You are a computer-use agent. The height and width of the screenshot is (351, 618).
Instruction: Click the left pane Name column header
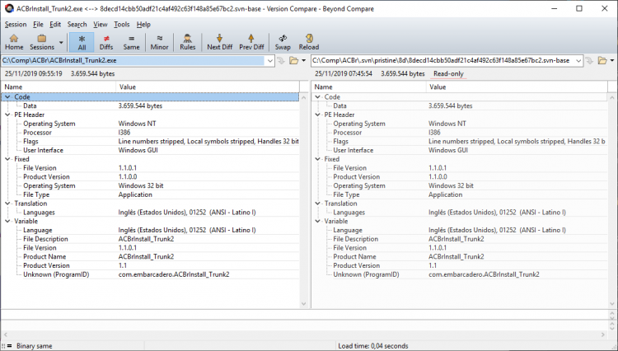pyautogui.click(x=59, y=87)
